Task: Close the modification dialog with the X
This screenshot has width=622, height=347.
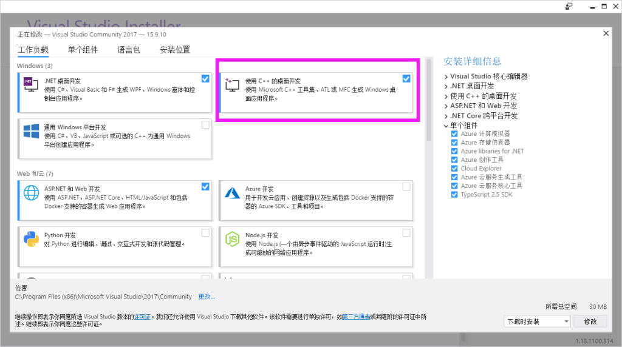Action: (606, 33)
